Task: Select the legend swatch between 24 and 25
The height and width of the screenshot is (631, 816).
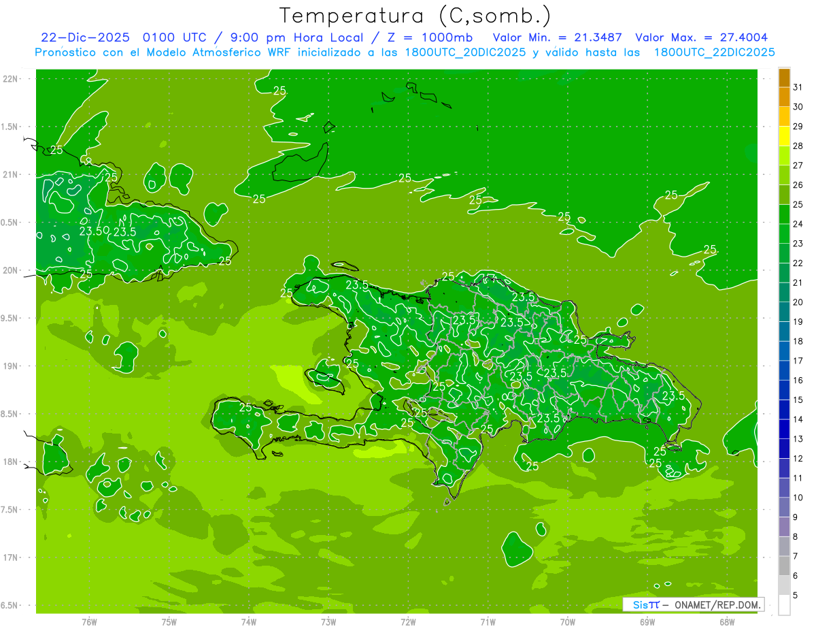Action: 784,214
